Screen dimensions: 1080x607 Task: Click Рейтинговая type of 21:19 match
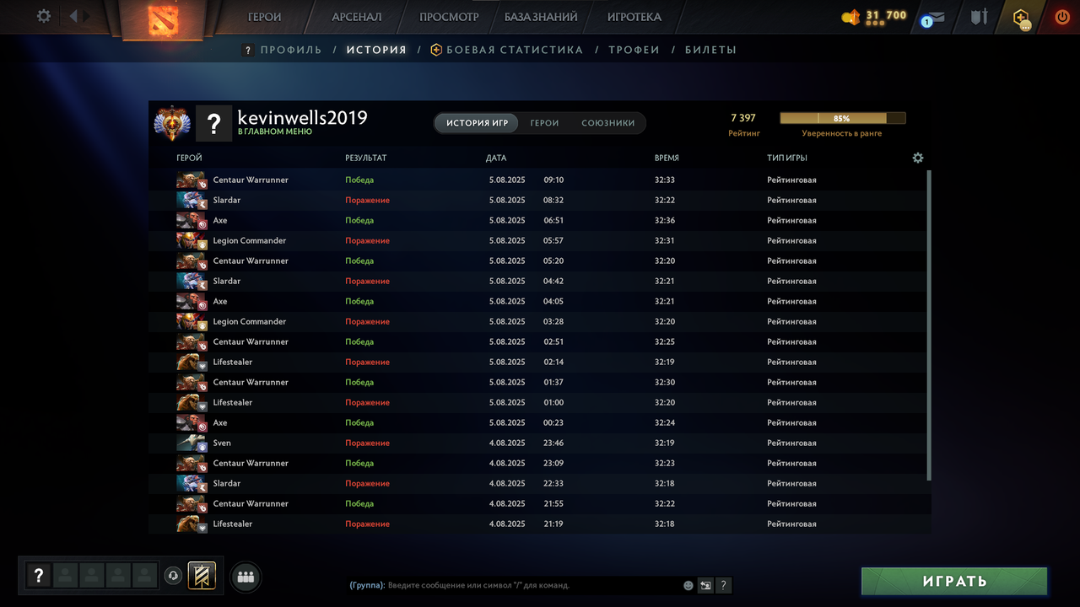[x=791, y=524]
